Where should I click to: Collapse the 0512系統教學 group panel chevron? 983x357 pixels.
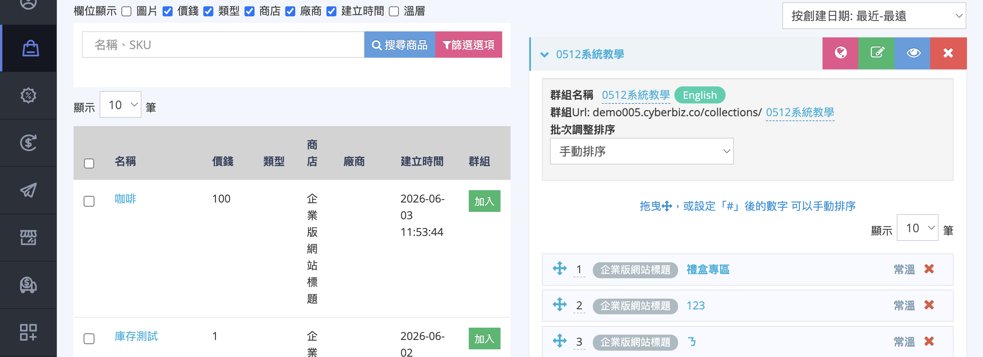pos(545,55)
